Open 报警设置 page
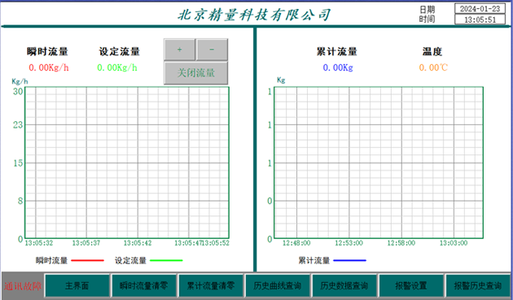This screenshot has height=300, width=513. tap(411, 285)
